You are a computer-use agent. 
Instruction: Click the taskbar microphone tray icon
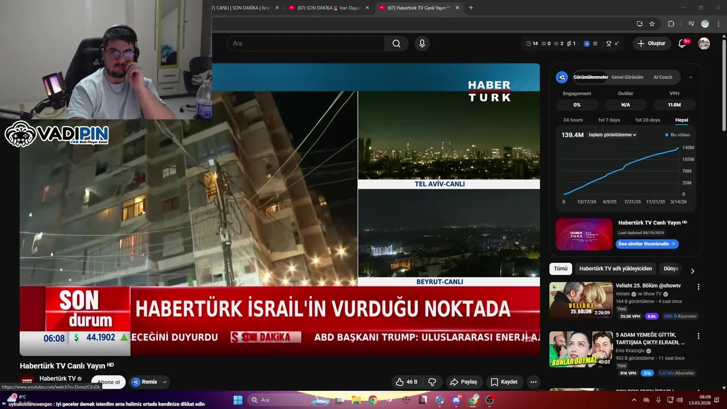pos(658,400)
